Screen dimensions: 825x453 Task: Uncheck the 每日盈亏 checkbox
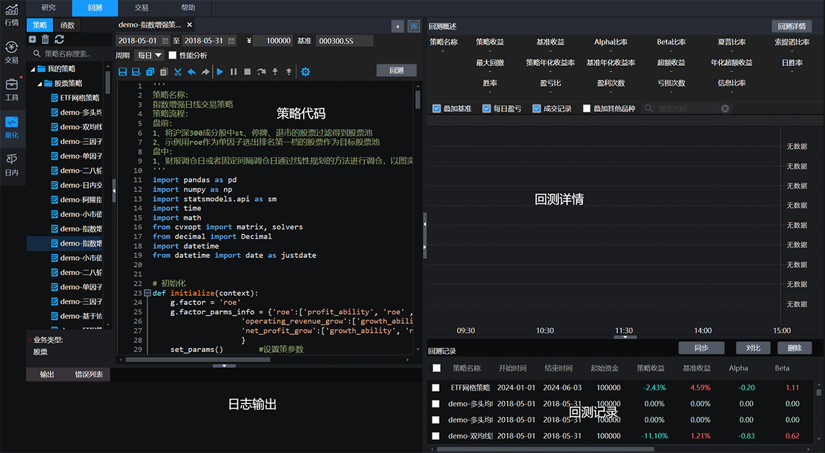[487, 108]
